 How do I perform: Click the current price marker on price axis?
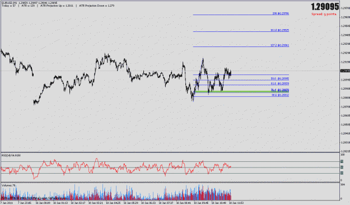tap(345, 71)
